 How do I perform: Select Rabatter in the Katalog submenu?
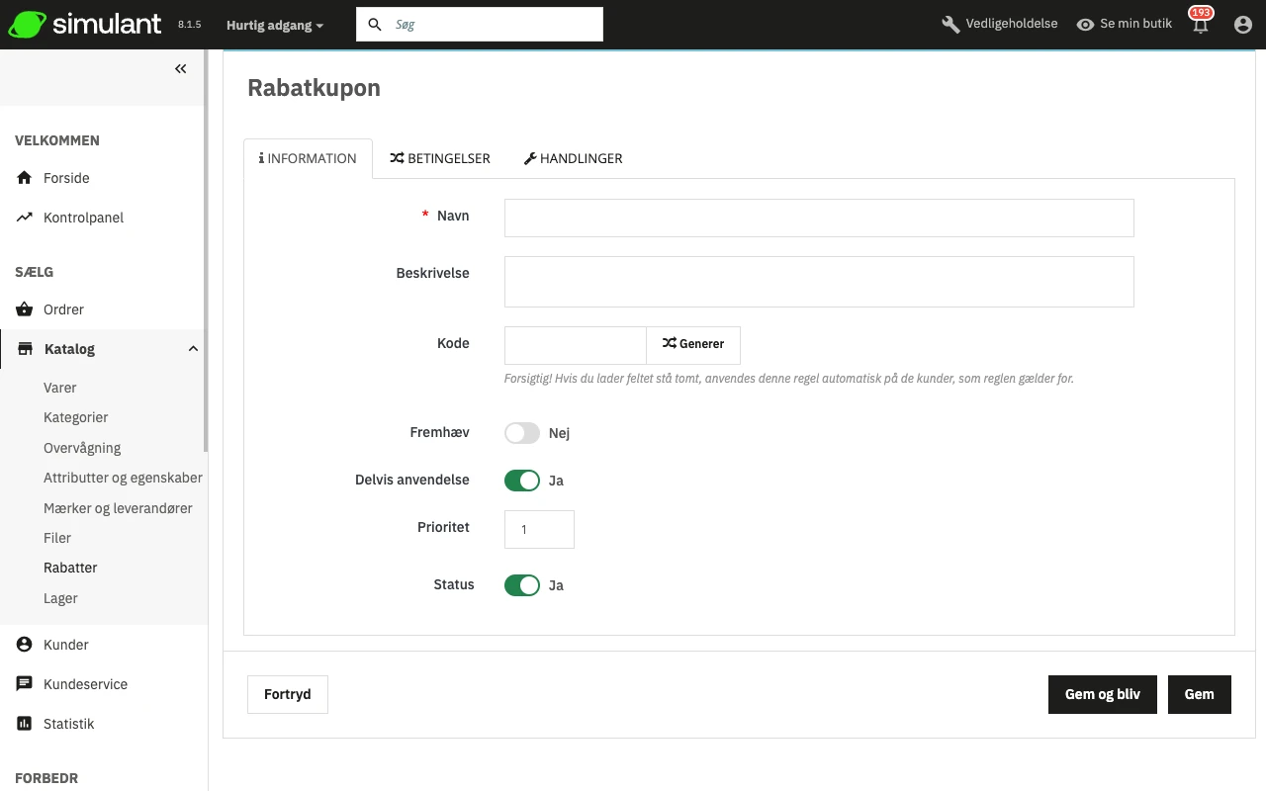[70, 568]
